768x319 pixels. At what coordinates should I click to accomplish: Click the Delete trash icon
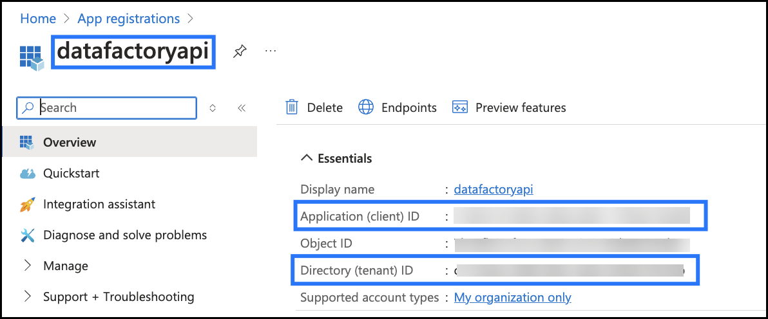point(292,107)
